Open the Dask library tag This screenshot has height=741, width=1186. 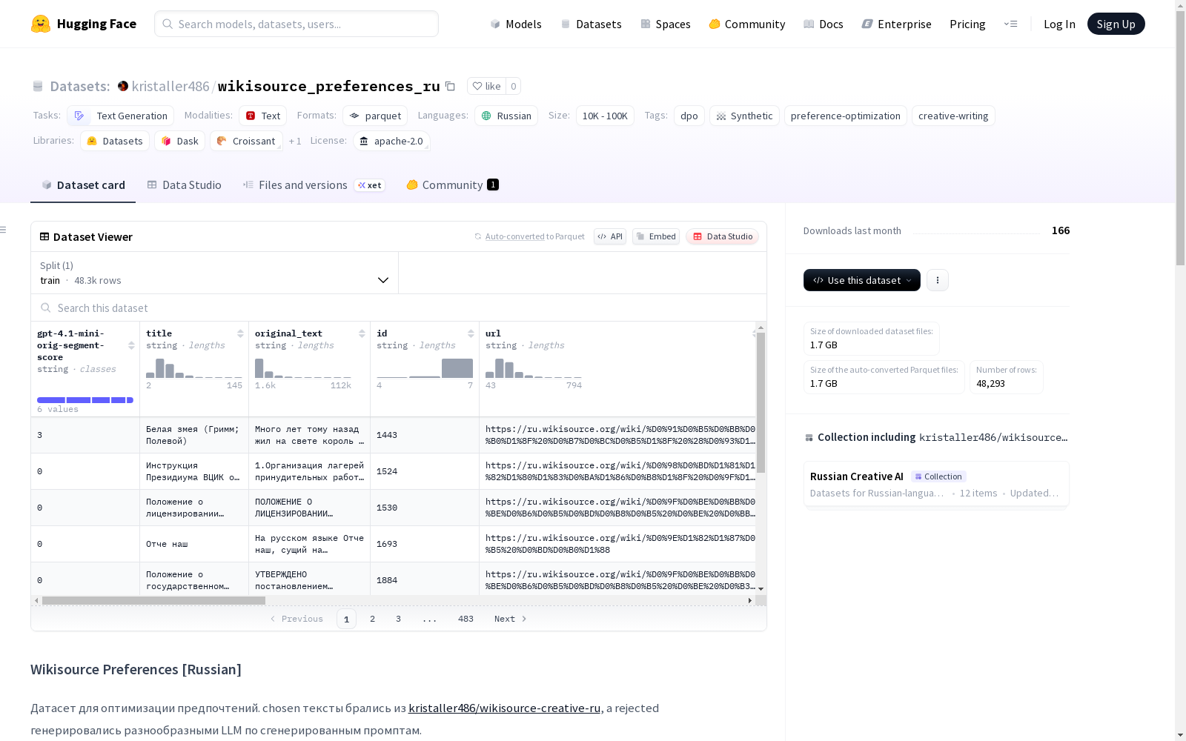coord(179,141)
